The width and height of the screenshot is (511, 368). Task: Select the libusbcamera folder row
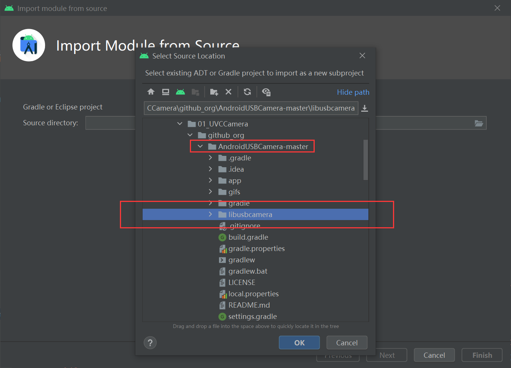[255, 214]
